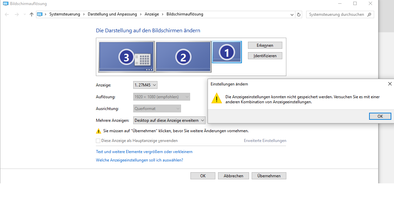Click the warning icon in Einstellungen ändern dialog
This screenshot has width=394, height=218.
coord(217,98)
